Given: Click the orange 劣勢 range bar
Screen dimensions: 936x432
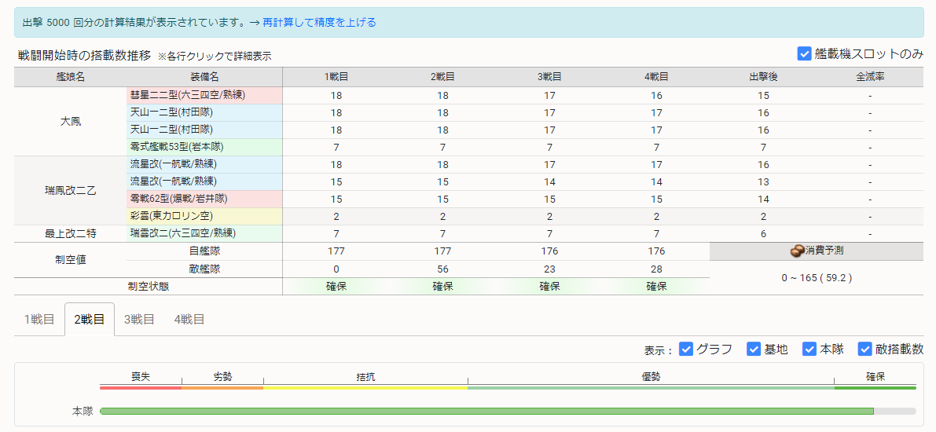Looking at the screenshot, I should [x=222, y=388].
